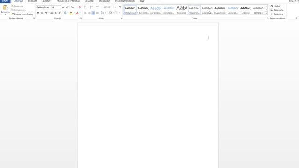
Task: Open the Выделить (Select) menu
Action: point(278,14)
